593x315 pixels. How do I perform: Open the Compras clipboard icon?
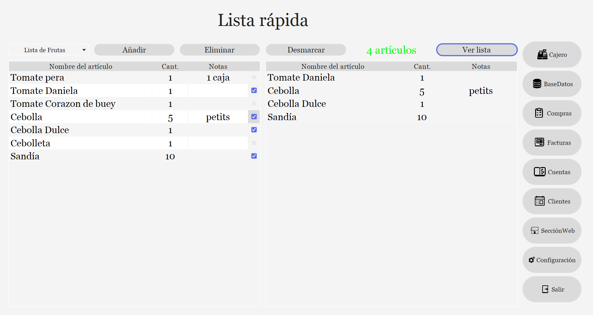[539, 113]
